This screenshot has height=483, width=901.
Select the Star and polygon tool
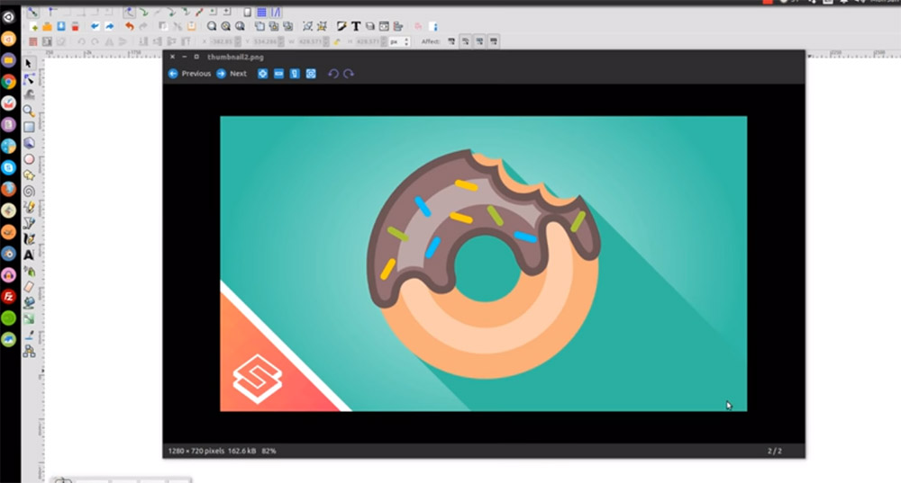tap(29, 175)
